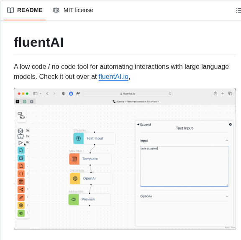Pick the cyan Text Input node in palette
The image size is (241, 240).
(x=21, y=158)
